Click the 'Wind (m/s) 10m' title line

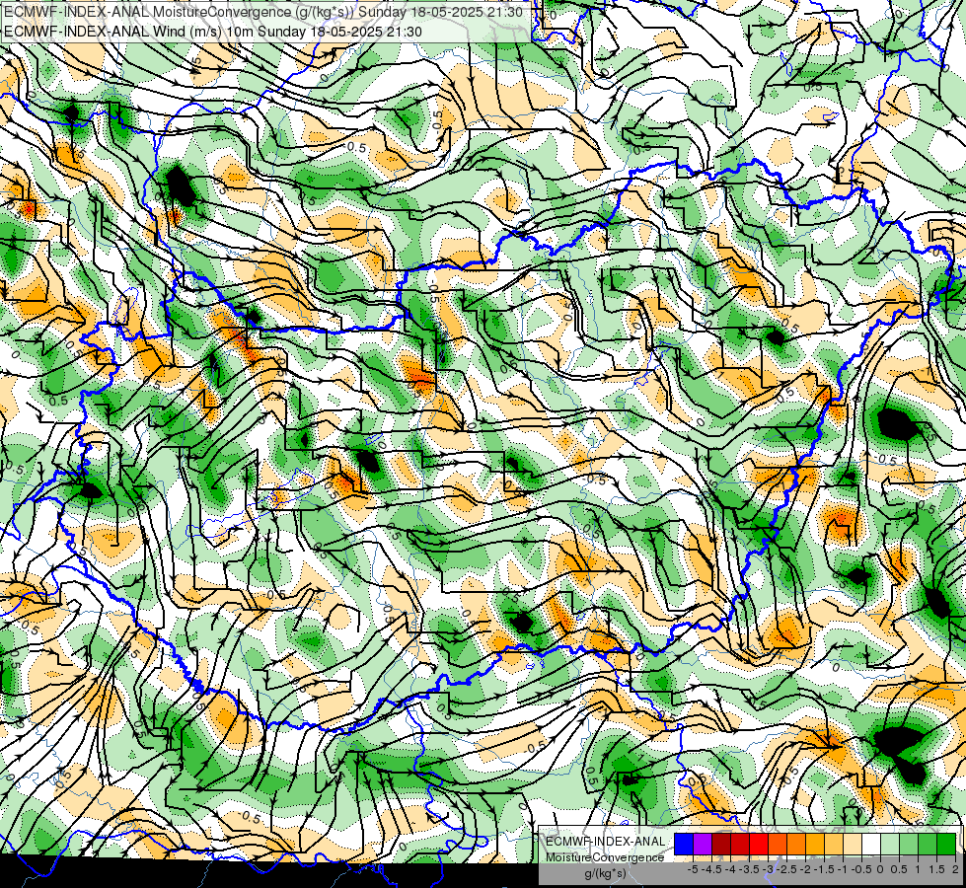click(x=213, y=31)
